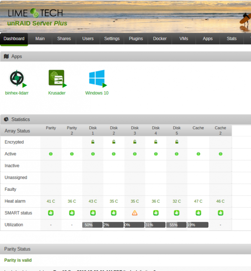
Task: Click the Cache active green dot
Action: [x=198, y=154]
